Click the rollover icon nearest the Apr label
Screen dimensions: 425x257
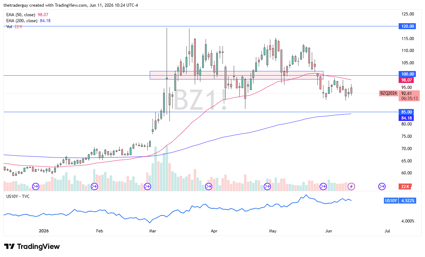209,186
